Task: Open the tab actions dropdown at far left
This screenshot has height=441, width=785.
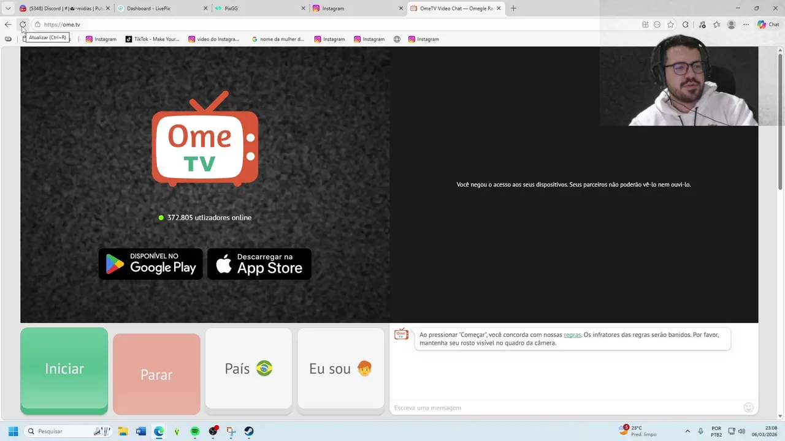Action: coord(8,9)
